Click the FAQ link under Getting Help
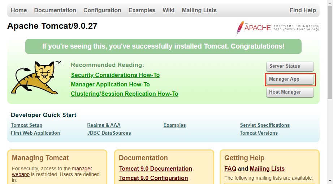Viewport: 333px width, 184px height. (x=230, y=169)
